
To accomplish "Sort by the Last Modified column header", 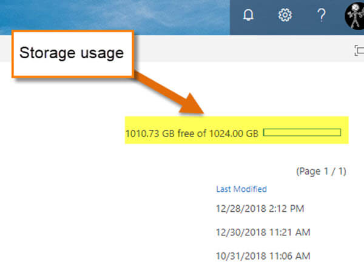I will [x=241, y=189].
